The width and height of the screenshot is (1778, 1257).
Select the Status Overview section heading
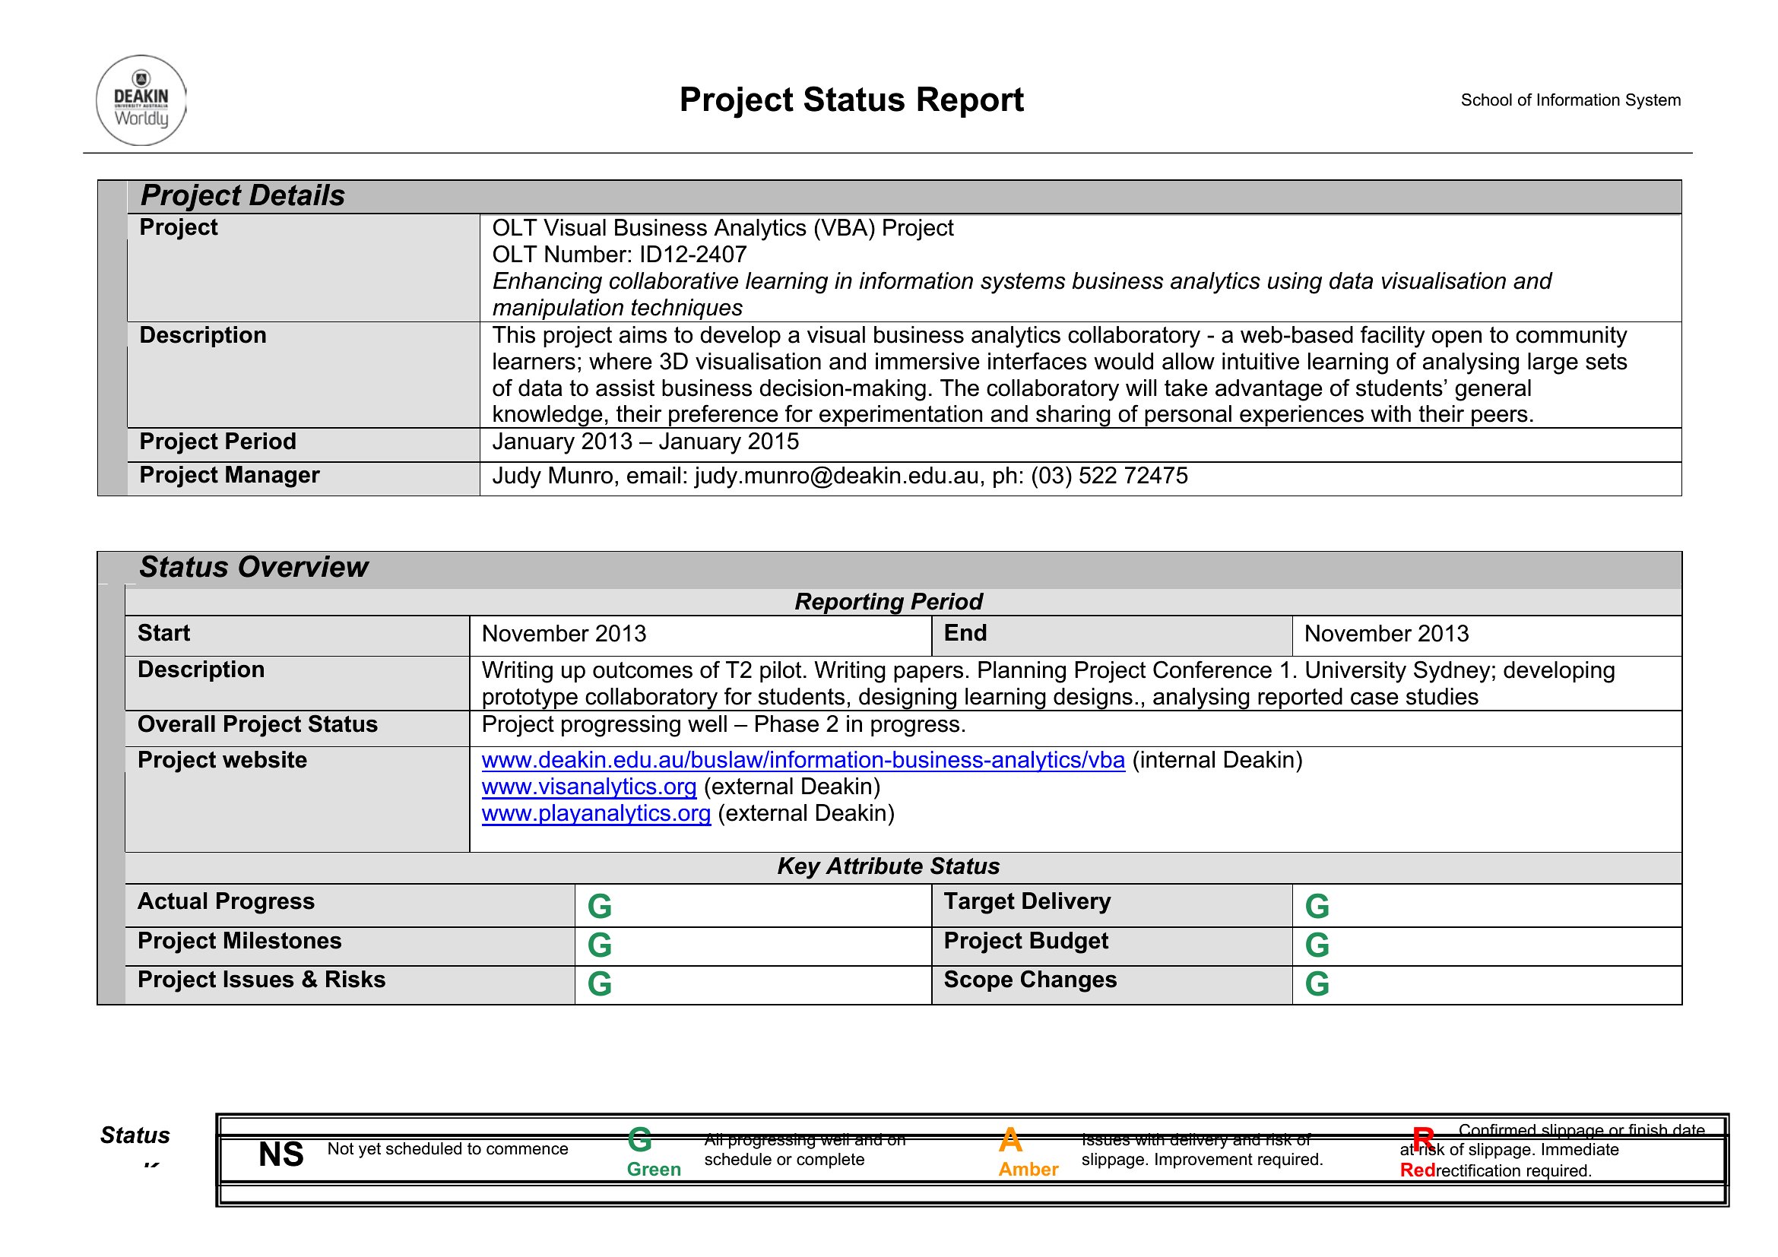[x=253, y=567]
